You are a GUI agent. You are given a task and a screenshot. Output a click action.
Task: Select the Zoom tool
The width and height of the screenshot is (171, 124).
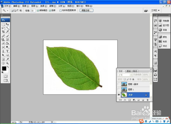click(7, 63)
